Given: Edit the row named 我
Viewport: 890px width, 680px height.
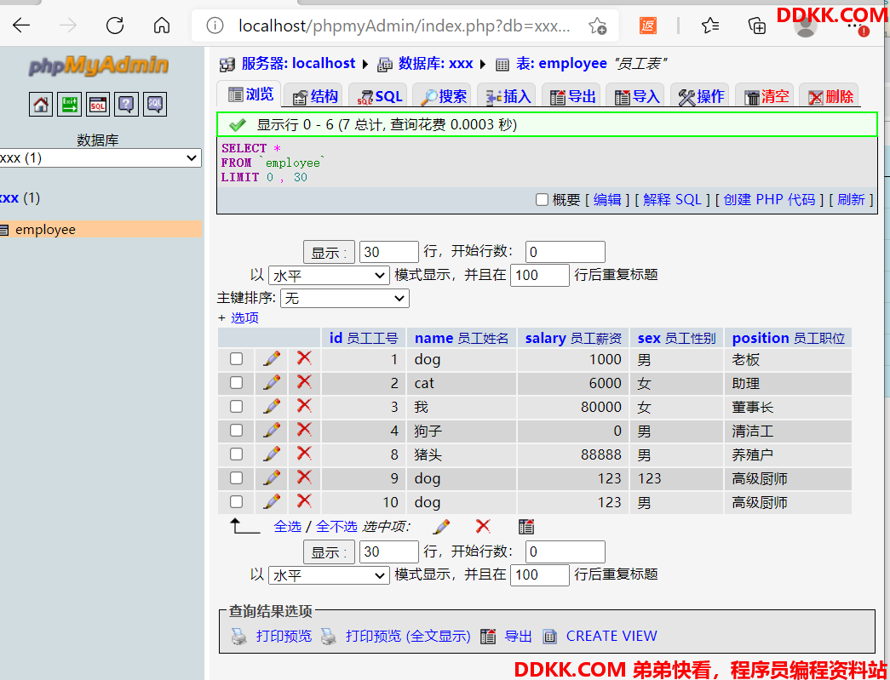Looking at the screenshot, I should tap(272, 406).
